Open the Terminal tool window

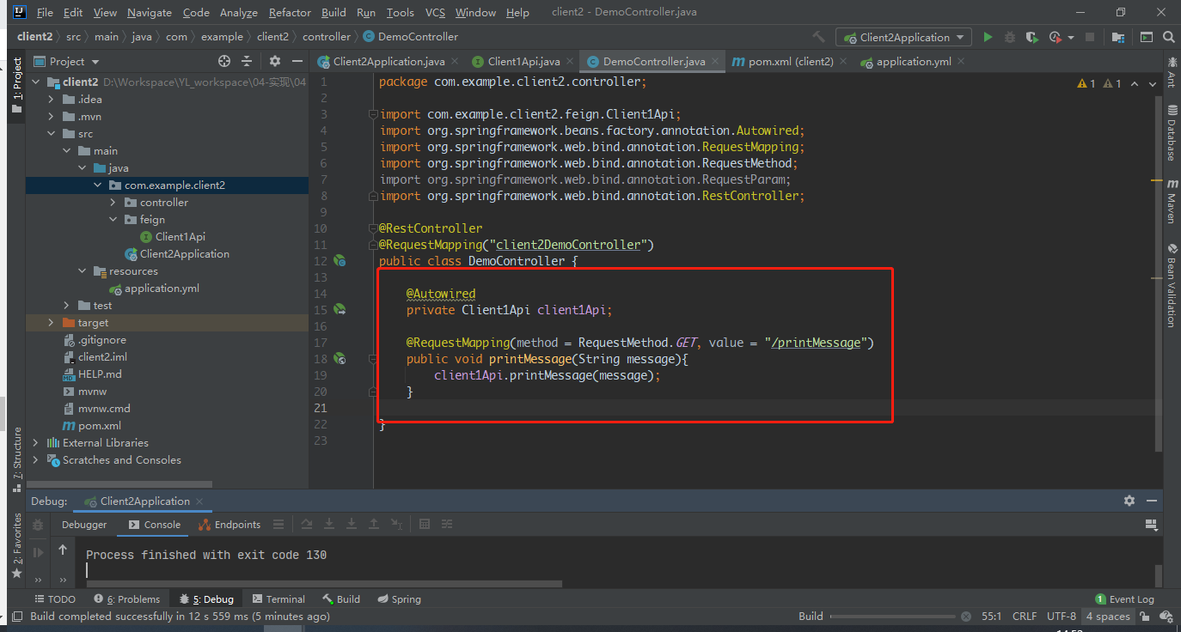click(x=278, y=599)
